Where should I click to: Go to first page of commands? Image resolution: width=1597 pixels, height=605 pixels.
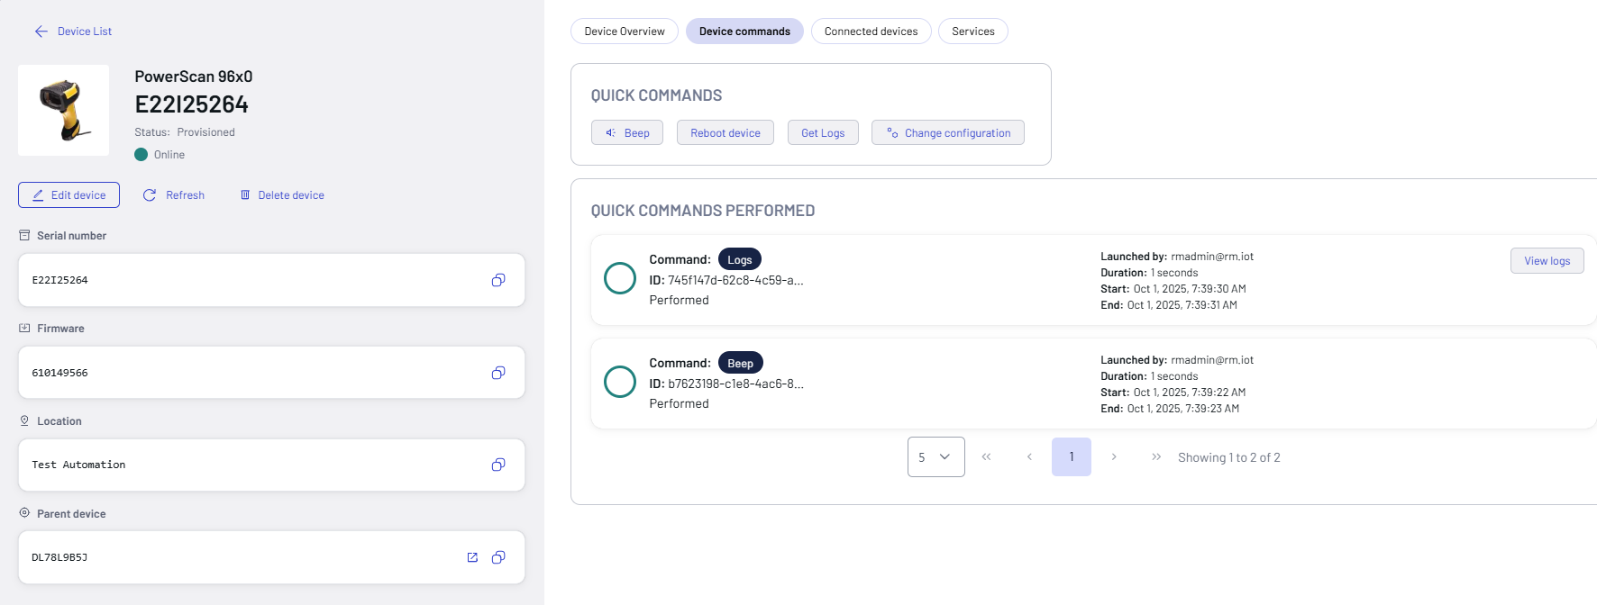(987, 457)
